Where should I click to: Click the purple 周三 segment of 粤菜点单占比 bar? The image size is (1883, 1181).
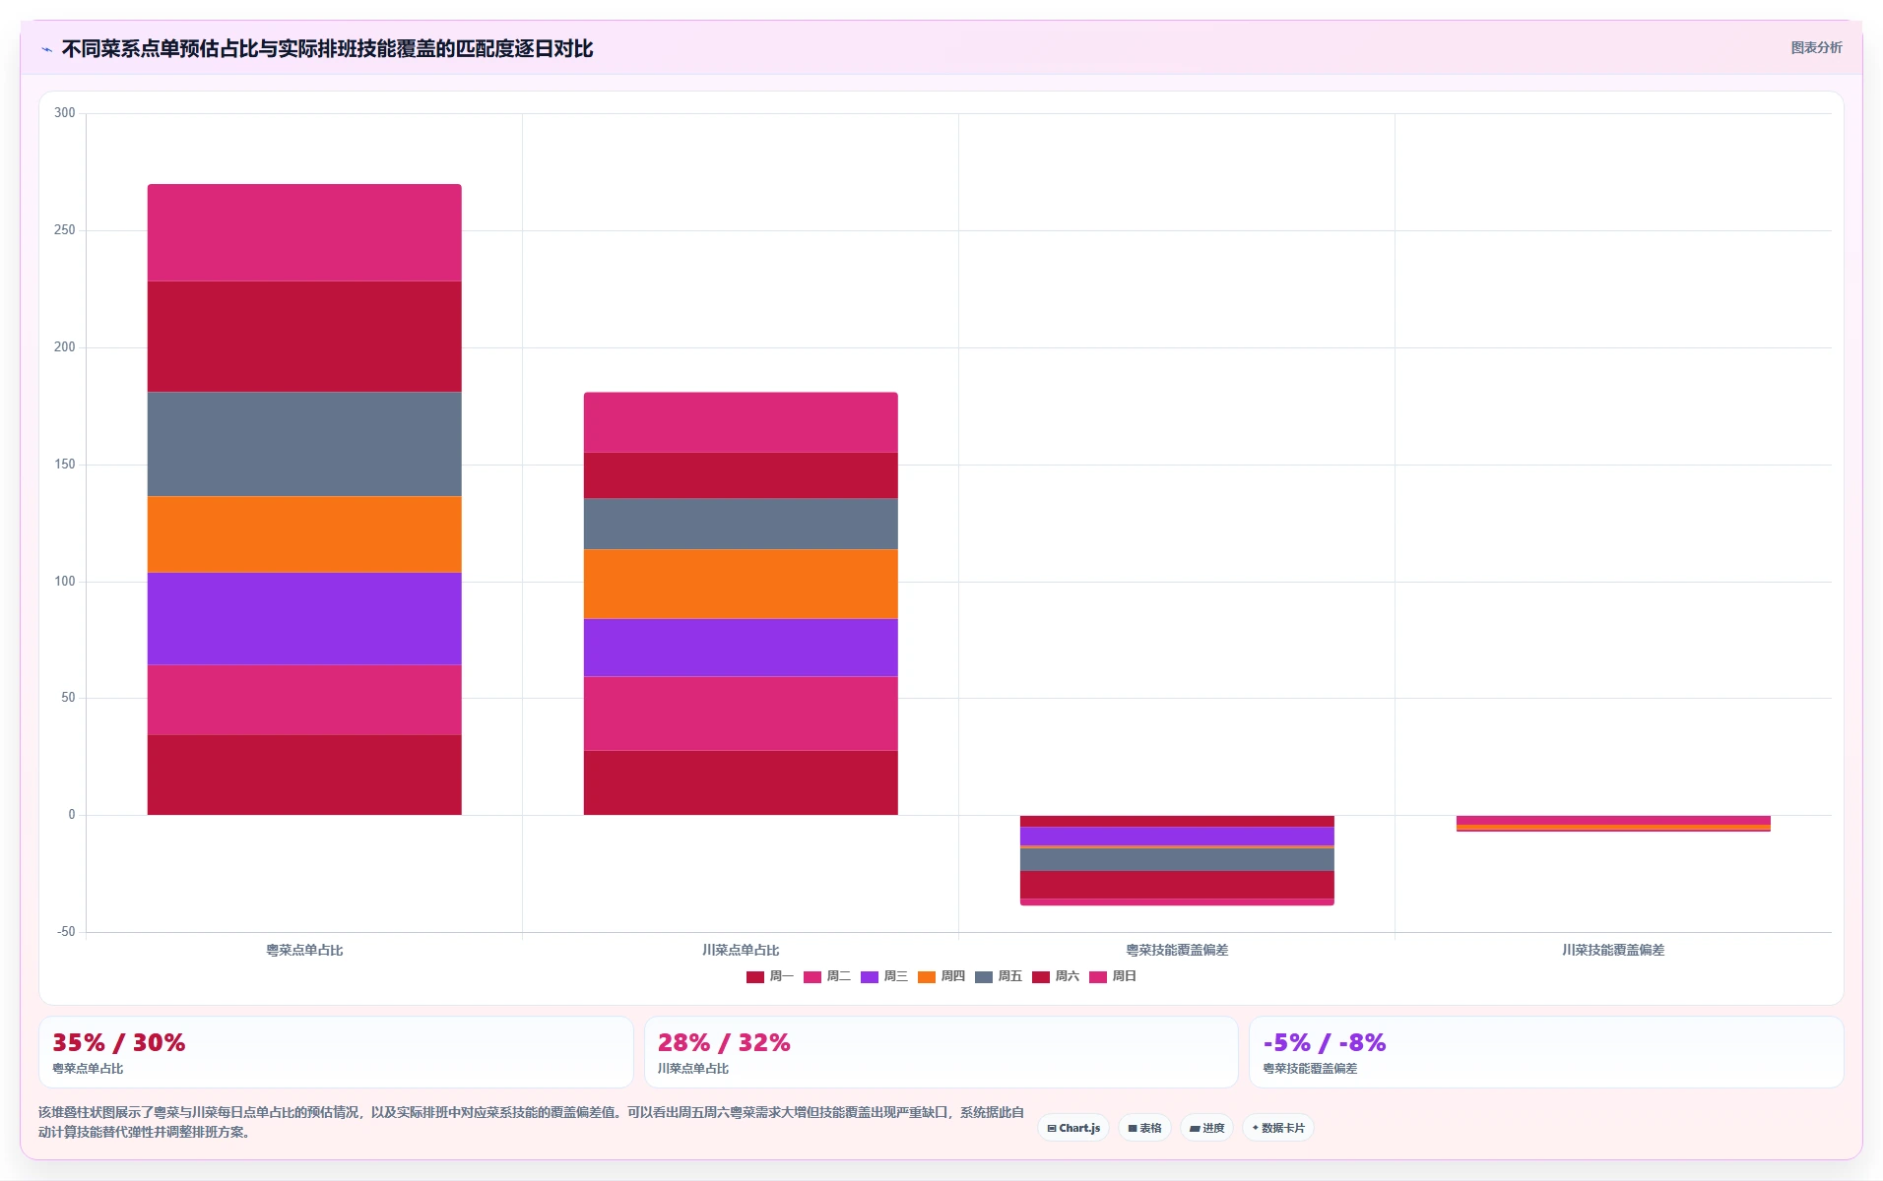click(x=304, y=618)
